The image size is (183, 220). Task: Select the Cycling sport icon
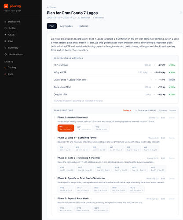click(5, 67)
